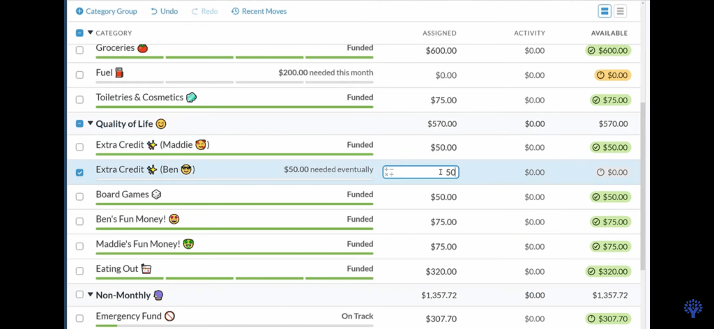Screen dimensions: 714x329
Task: Click the AVAILABLE column header
Action: tap(609, 33)
